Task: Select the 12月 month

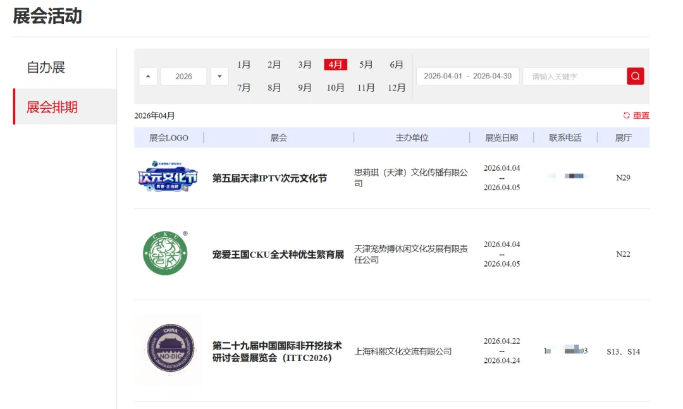Action: pos(397,87)
